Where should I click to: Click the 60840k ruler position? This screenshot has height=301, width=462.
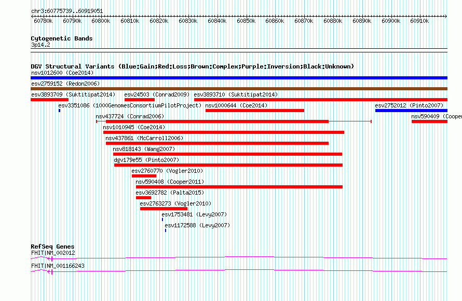point(217,21)
